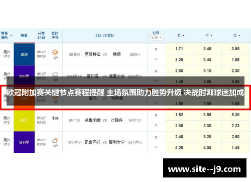
Task: Click the 即时天气 column header
Action: click(x=55, y=35)
